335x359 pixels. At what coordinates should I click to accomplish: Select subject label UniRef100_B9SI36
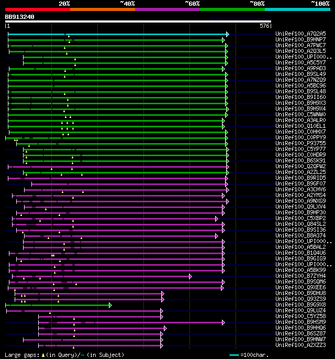(x=300, y=230)
